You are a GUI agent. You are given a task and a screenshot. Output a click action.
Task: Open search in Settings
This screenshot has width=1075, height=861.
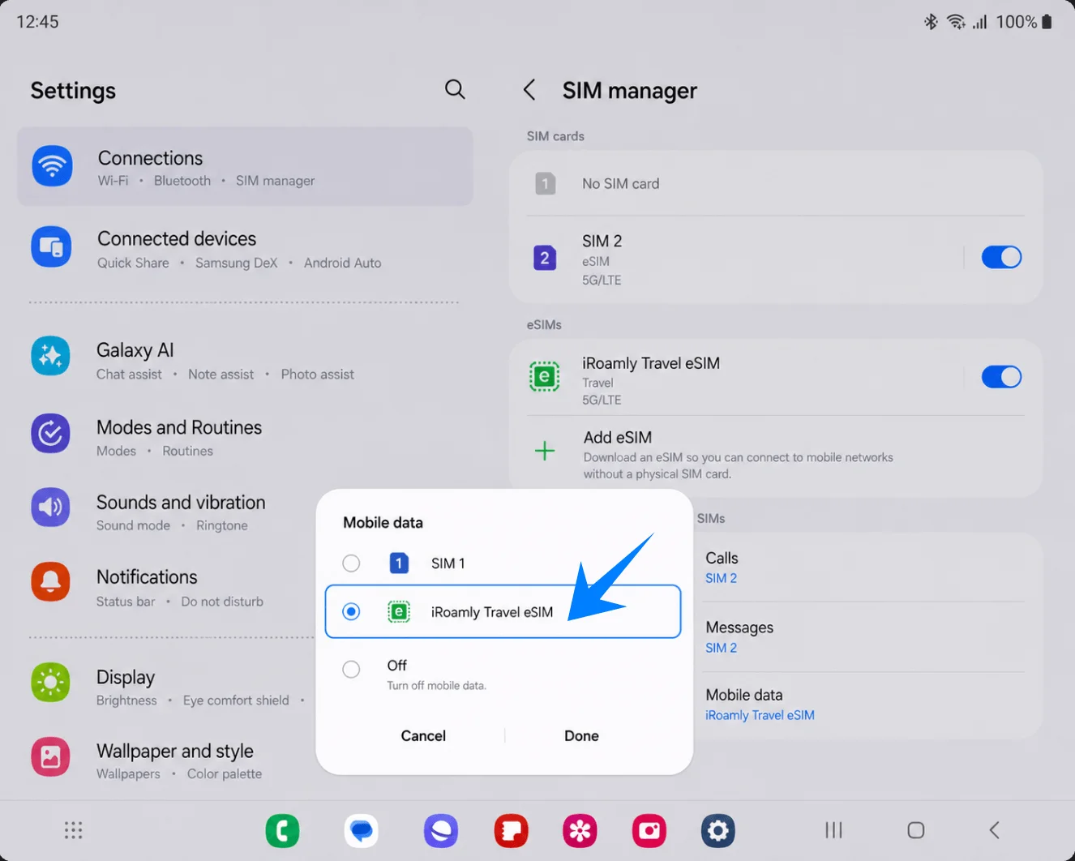tap(455, 89)
